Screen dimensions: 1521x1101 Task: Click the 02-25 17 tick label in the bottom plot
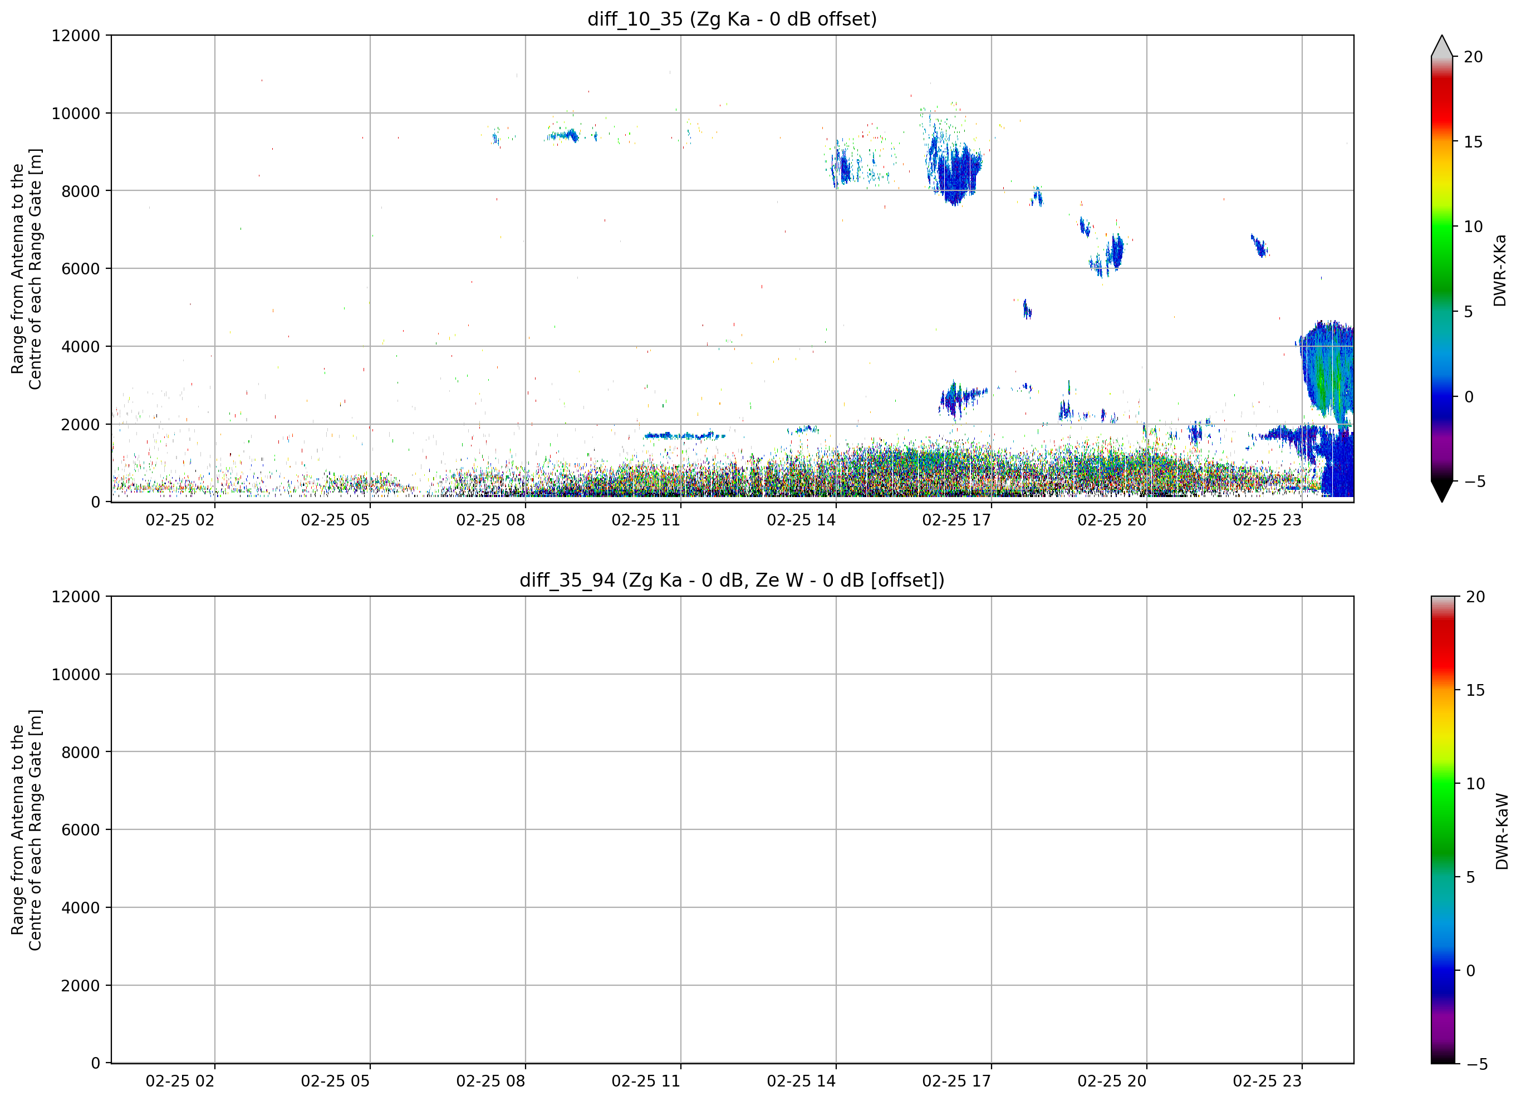pos(956,1081)
